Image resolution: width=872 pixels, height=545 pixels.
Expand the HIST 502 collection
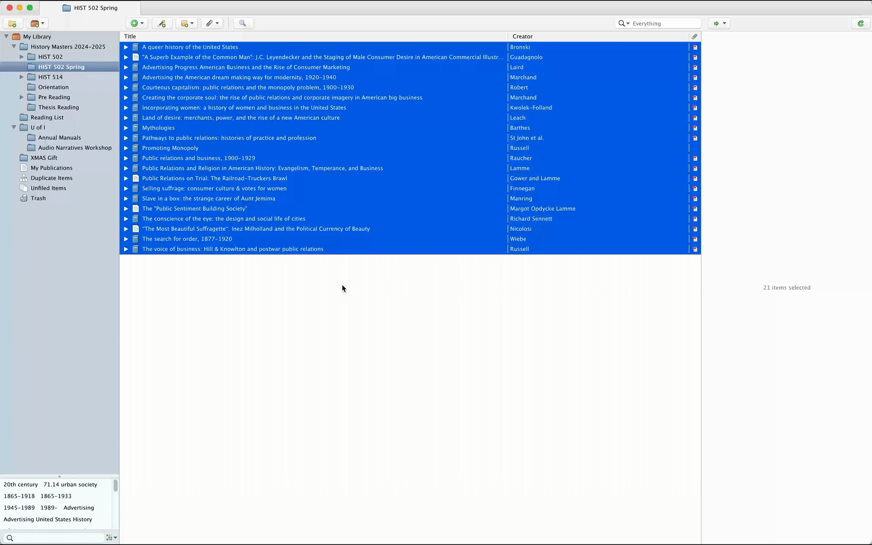(22, 57)
